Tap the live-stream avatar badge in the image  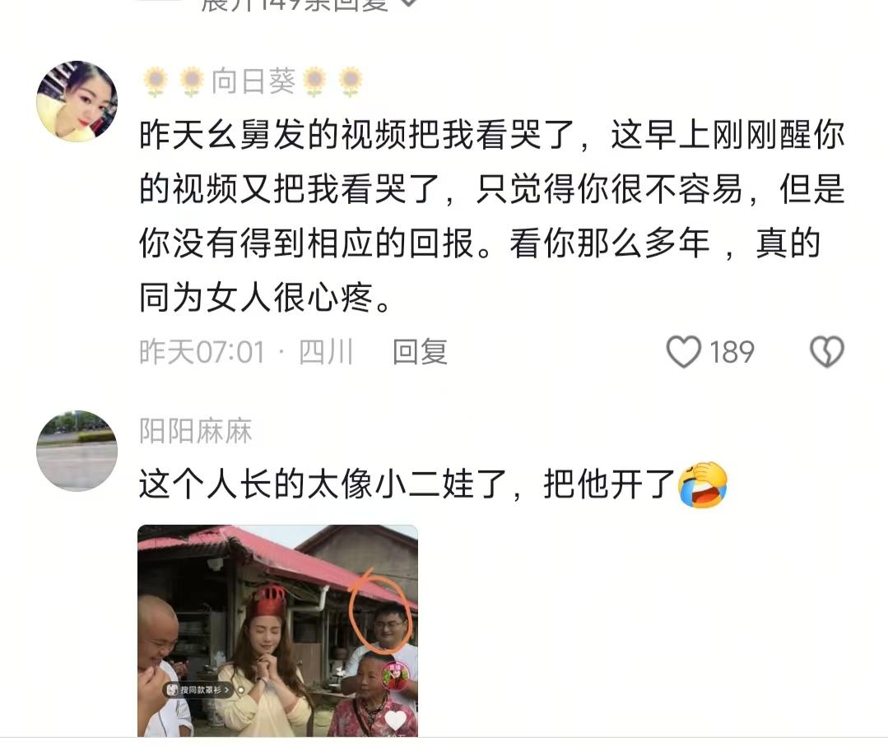396,676
